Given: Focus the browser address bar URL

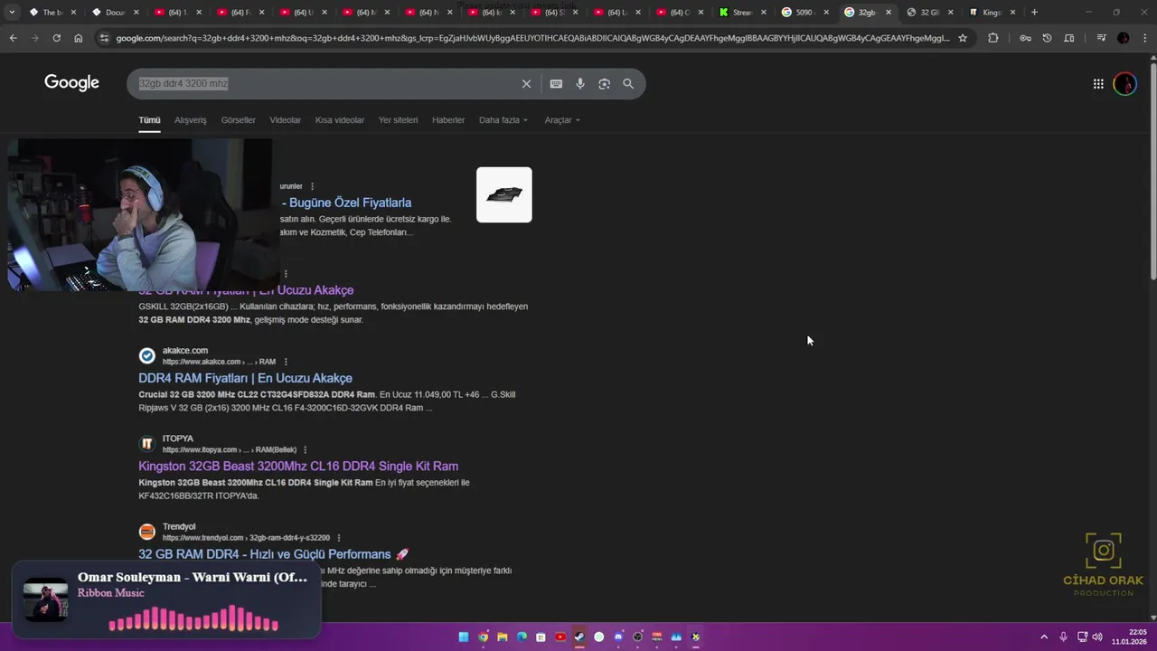Looking at the screenshot, I should [533, 38].
